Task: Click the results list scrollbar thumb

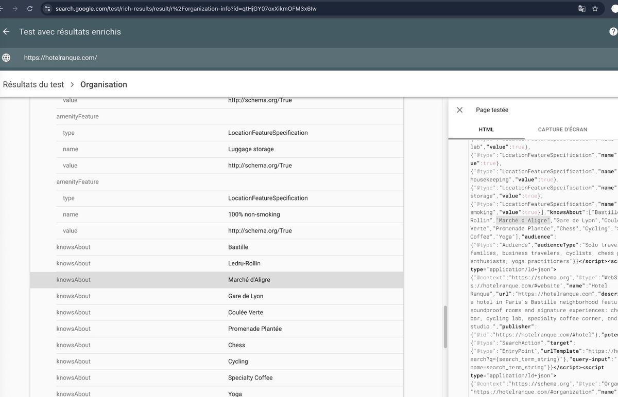Action: click(x=445, y=327)
